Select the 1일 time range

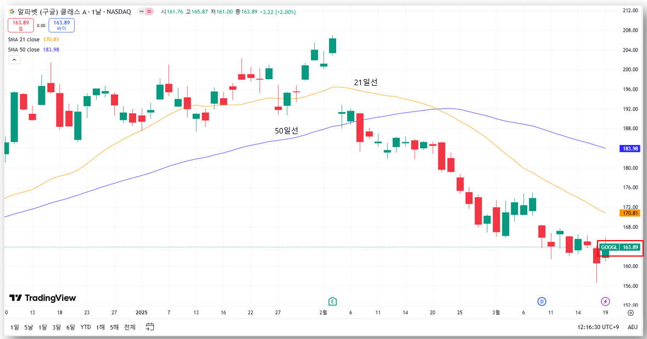pos(14,327)
